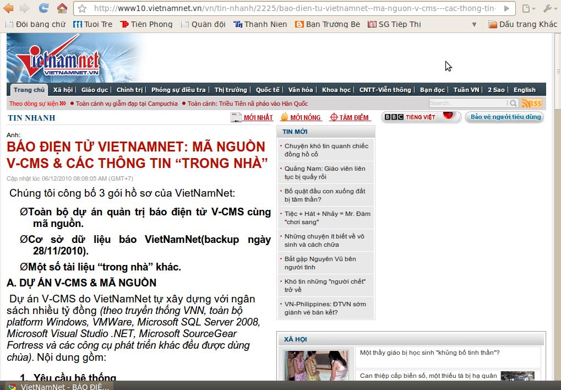The image size is (561, 390).
Task: Click the flame icon next to MỚI NÓNG
Action: pos(285,116)
